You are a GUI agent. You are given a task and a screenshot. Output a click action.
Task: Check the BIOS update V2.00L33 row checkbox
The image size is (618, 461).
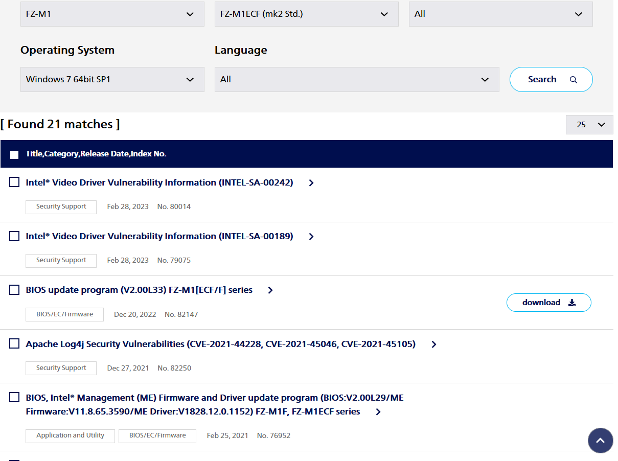pos(14,290)
